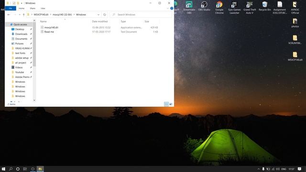Image resolution: width=306 pixels, height=172 pixels.
Task: Show hidden system tray icons chevron
Action: 259,169
